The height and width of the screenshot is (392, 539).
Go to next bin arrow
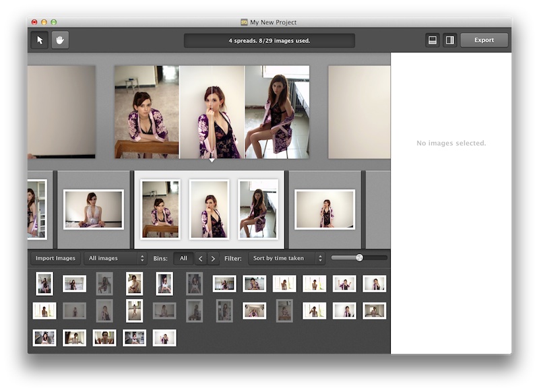pos(213,258)
